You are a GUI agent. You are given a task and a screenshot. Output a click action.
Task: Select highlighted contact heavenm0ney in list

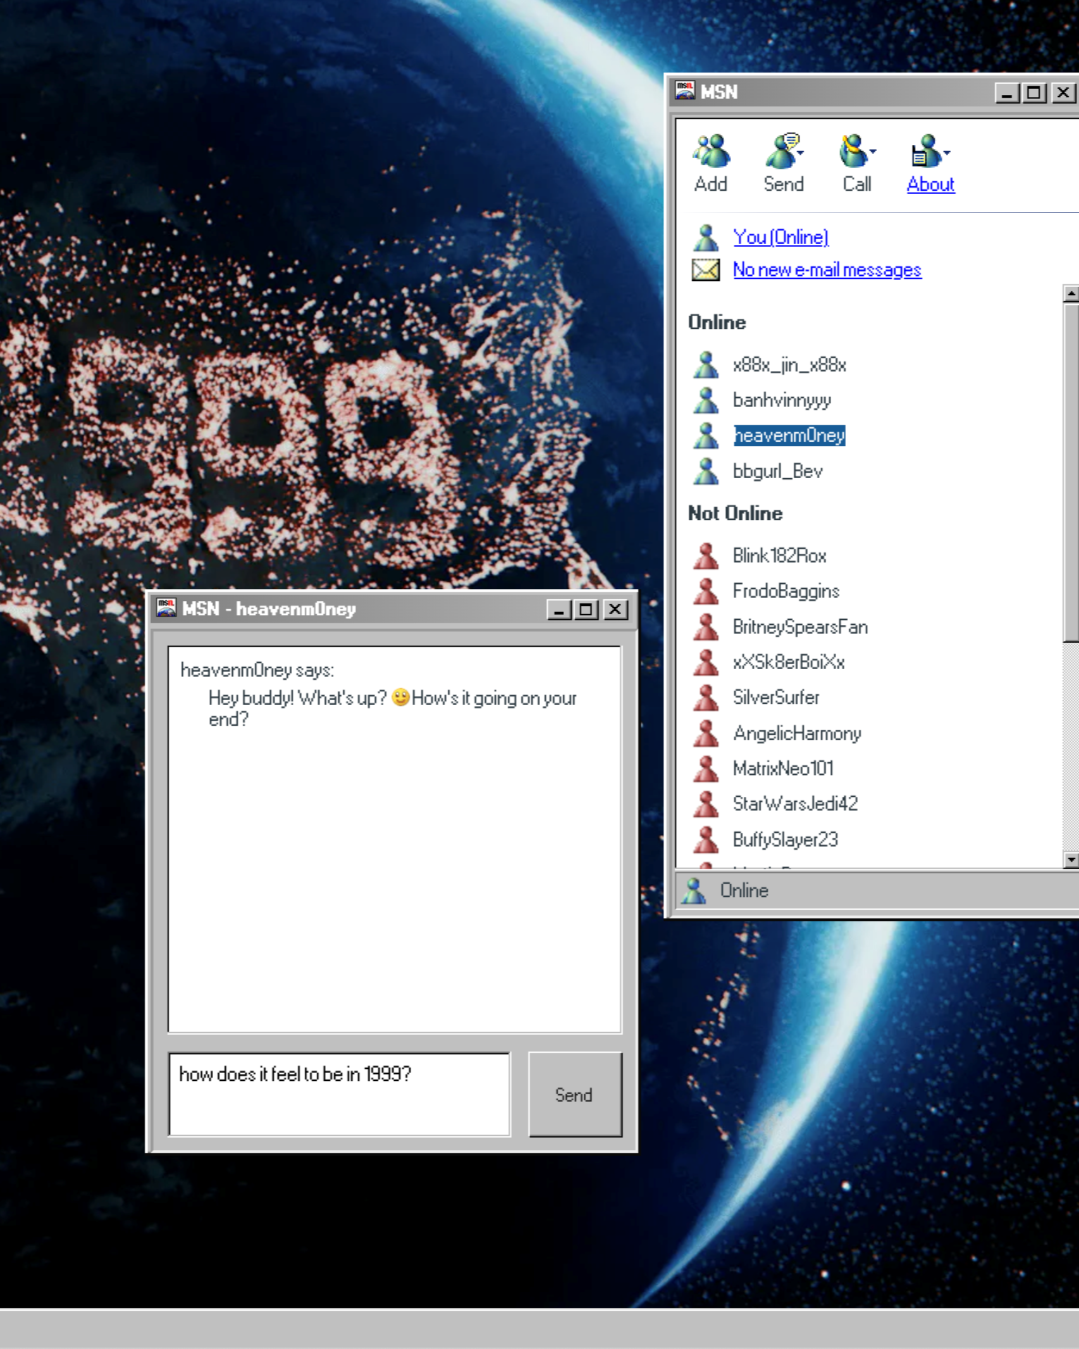tap(789, 436)
